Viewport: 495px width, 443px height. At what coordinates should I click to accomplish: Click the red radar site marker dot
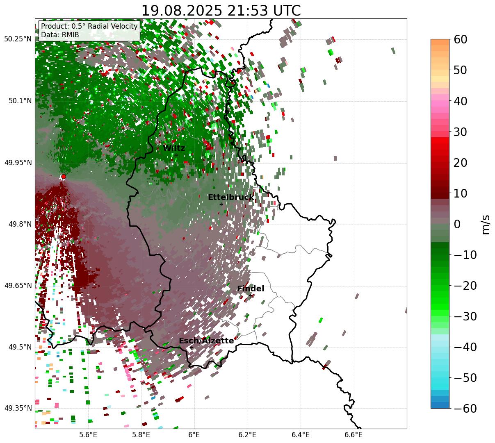[64, 176]
